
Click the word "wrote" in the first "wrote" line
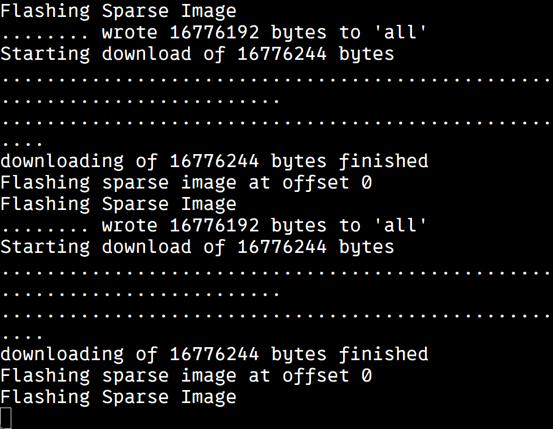(x=130, y=33)
